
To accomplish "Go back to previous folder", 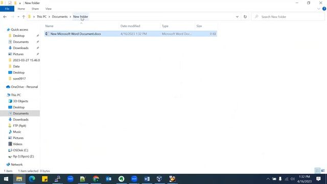I will [5, 17].
